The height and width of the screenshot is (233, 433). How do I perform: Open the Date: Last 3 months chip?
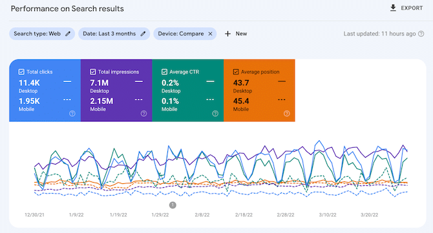tap(114, 34)
